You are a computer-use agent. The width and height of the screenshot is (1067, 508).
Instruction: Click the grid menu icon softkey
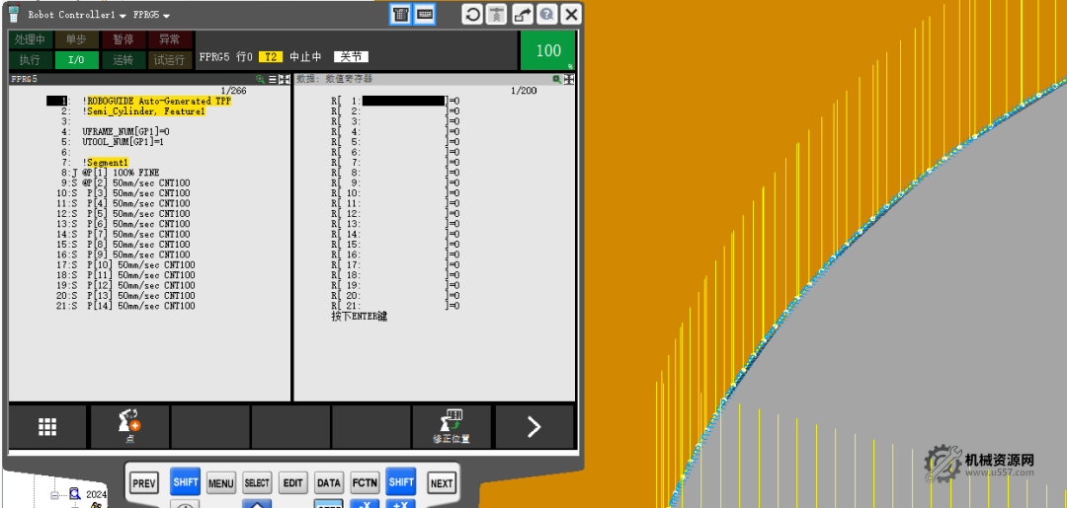47,426
